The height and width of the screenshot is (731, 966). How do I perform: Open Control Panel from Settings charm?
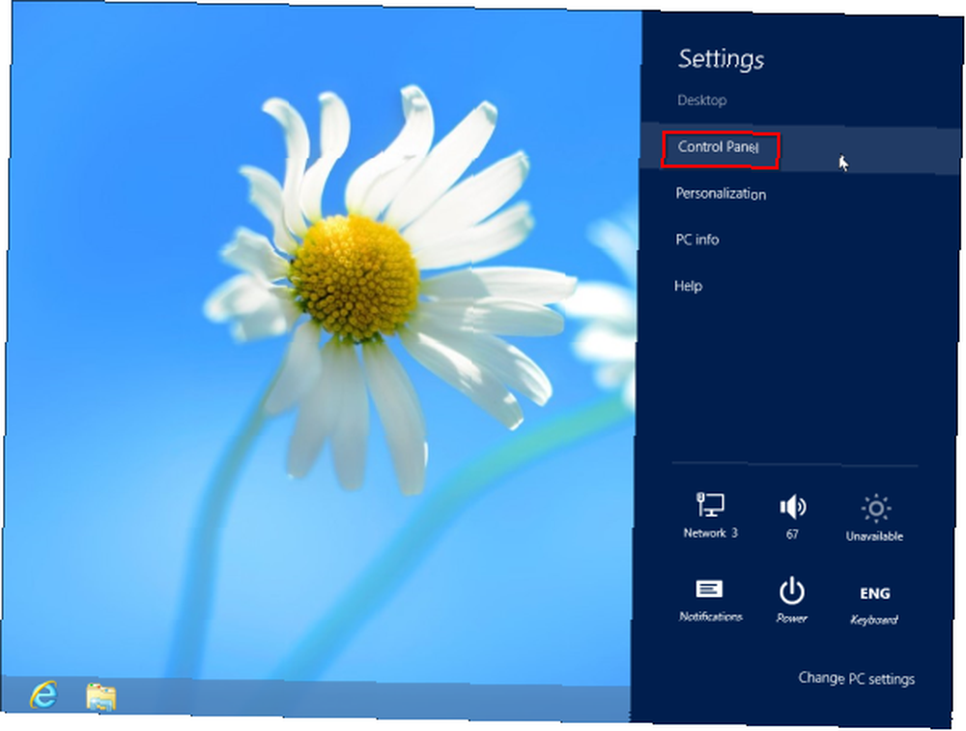801,148
